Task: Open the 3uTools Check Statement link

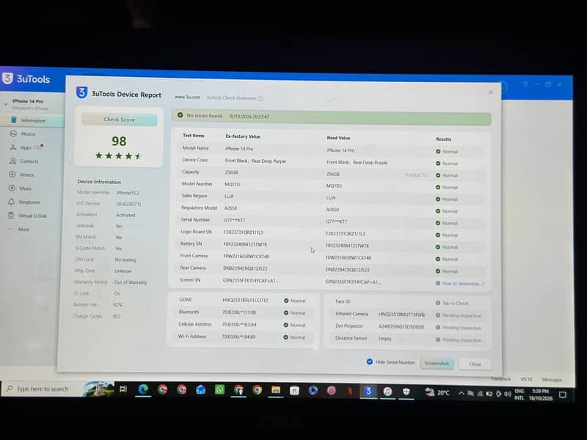Action: click(231, 98)
